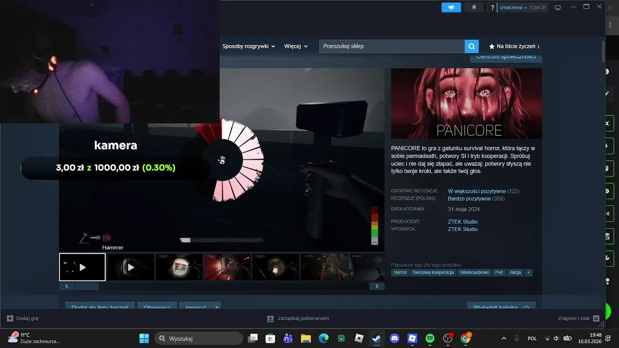Image resolution: width=619 pixels, height=348 pixels.
Task: Select the Akcja tag
Action: click(x=515, y=273)
